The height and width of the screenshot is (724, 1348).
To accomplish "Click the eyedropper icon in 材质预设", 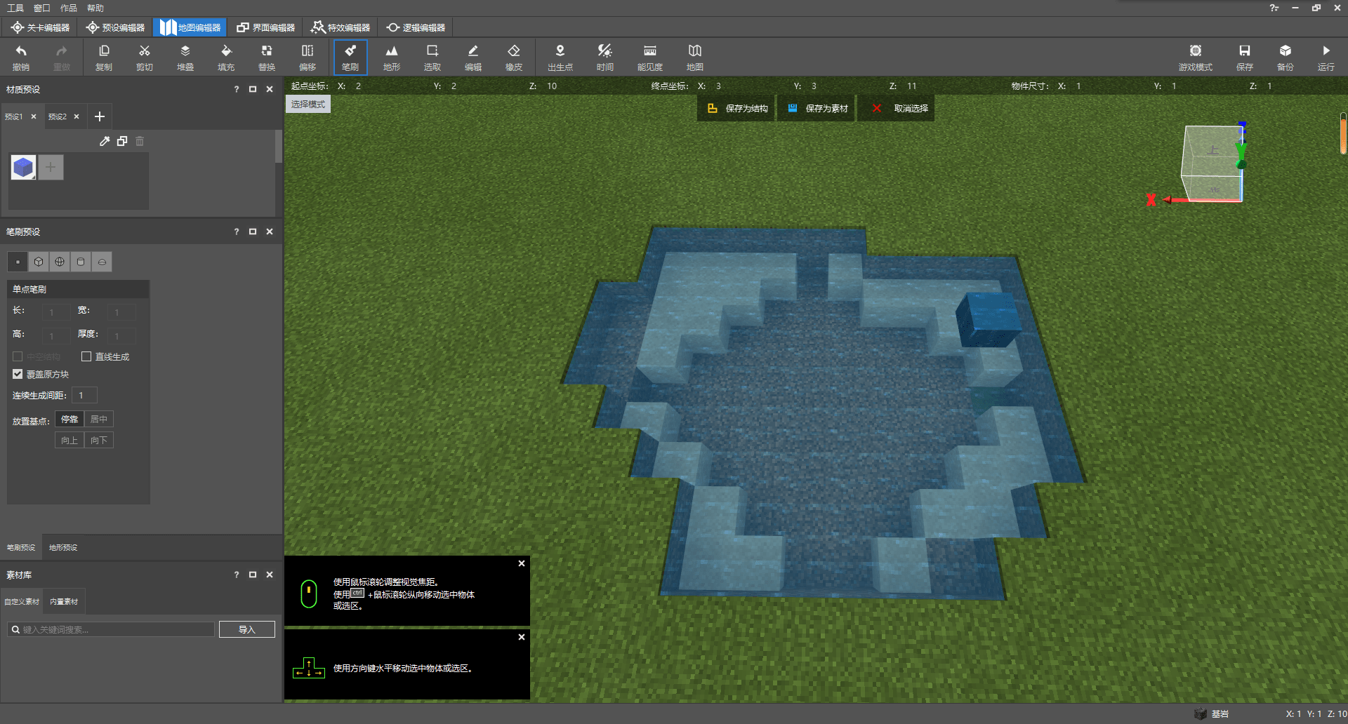I will point(105,141).
